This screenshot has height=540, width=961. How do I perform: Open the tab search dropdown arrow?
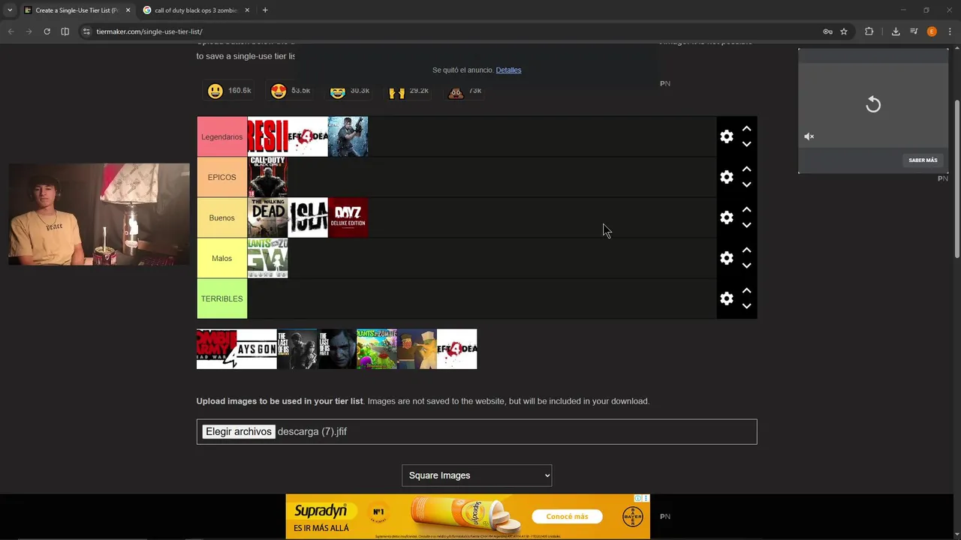point(10,10)
